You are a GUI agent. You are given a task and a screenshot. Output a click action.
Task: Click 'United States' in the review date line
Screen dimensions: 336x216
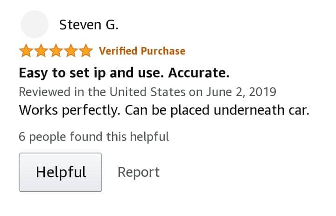(x=147, y=92)
